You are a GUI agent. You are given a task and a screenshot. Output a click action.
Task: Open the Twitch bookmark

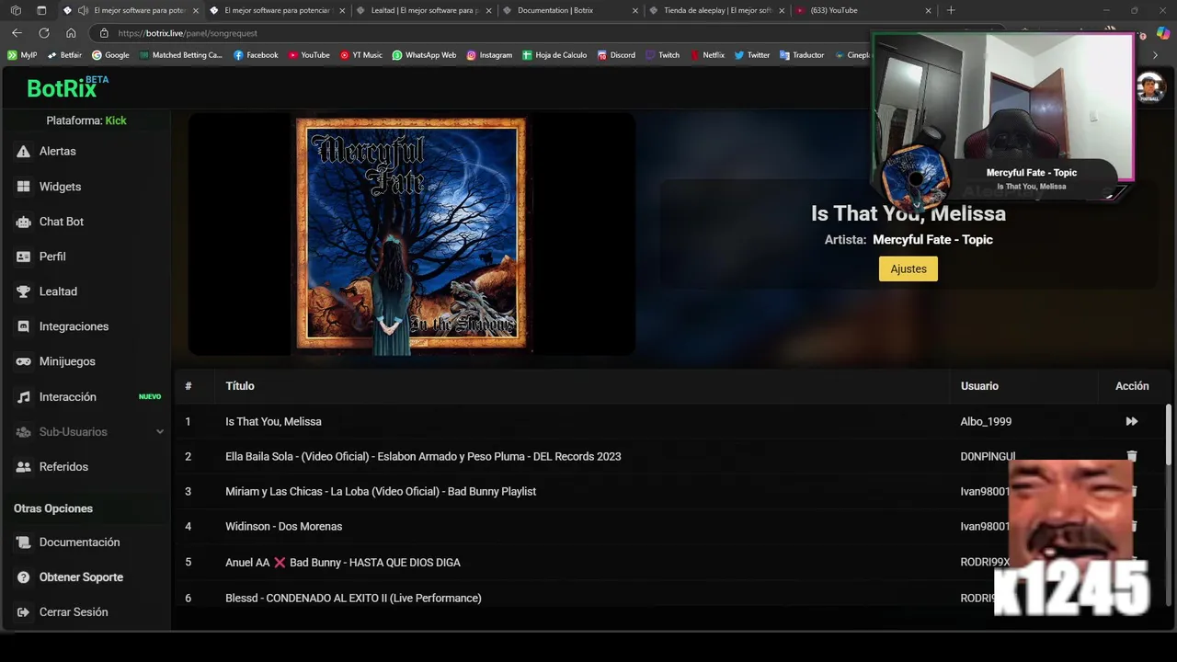click(662, 55)
